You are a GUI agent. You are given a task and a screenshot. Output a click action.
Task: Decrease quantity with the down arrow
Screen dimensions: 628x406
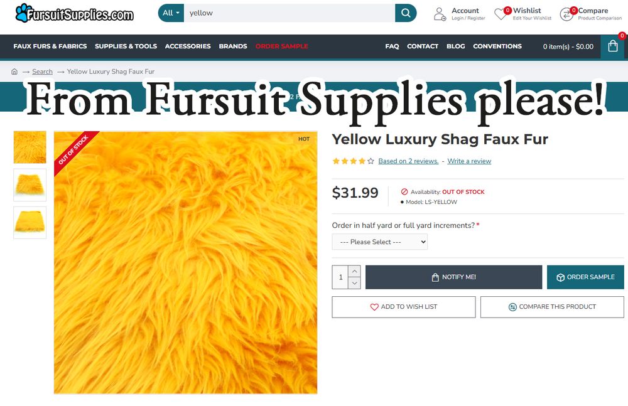pos(354,283)
